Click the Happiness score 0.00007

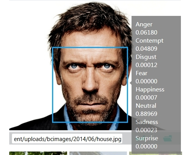pos(146,98)
